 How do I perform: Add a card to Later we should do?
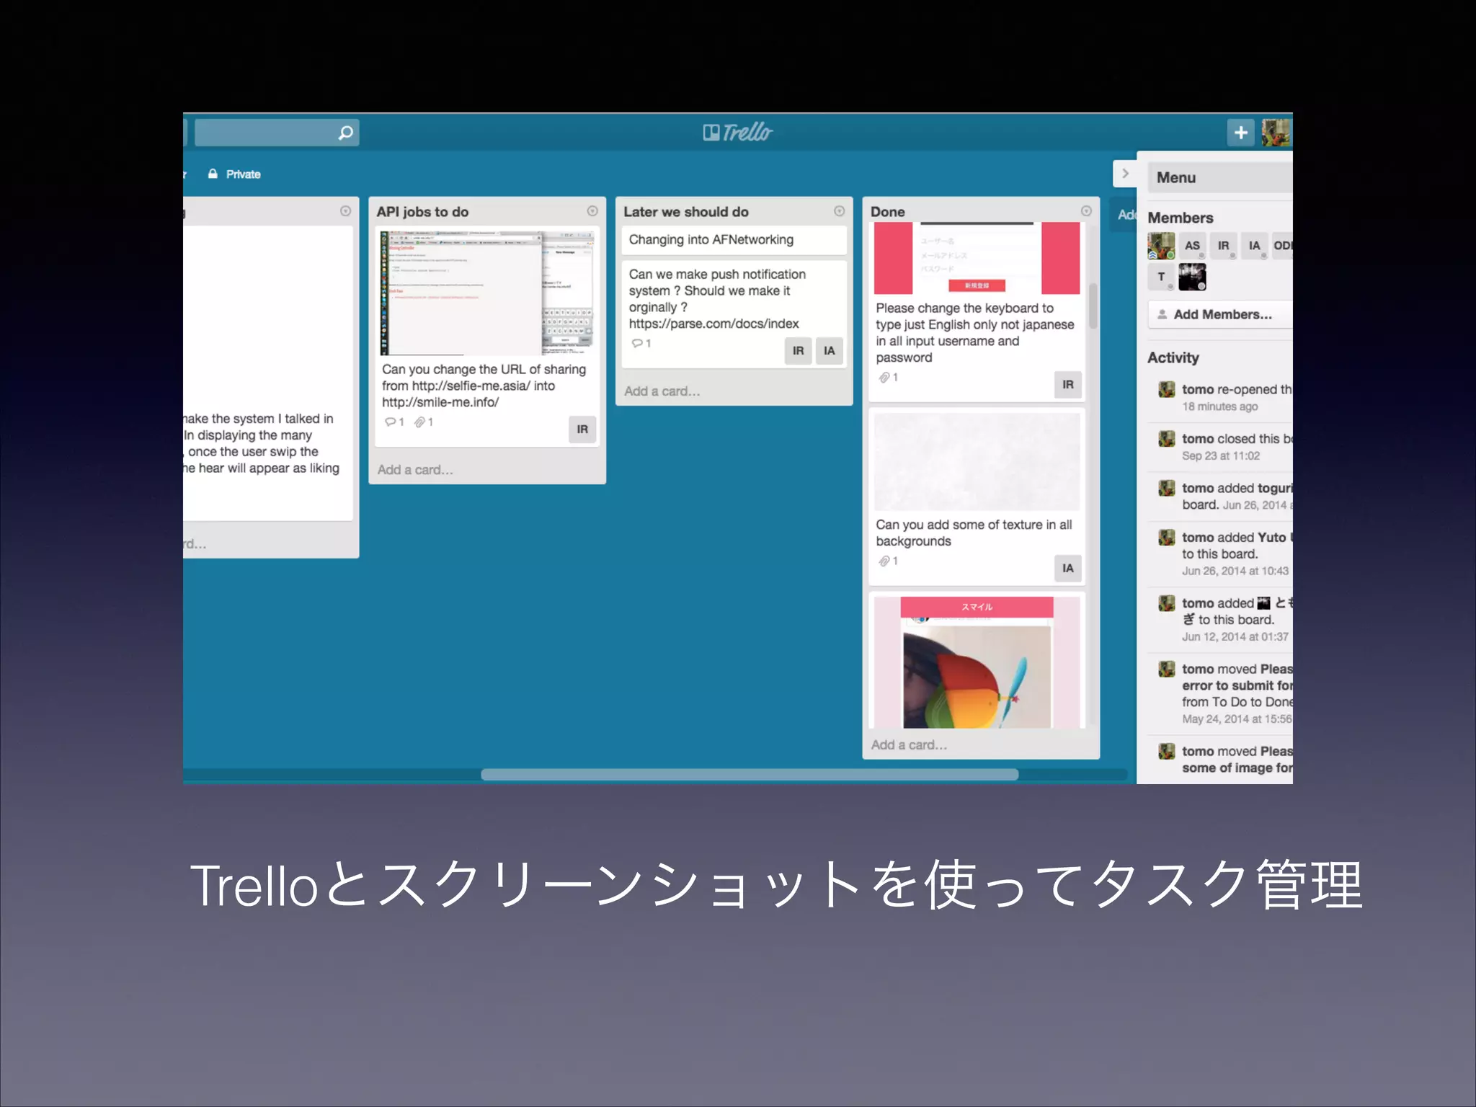[x=662, y=391]
